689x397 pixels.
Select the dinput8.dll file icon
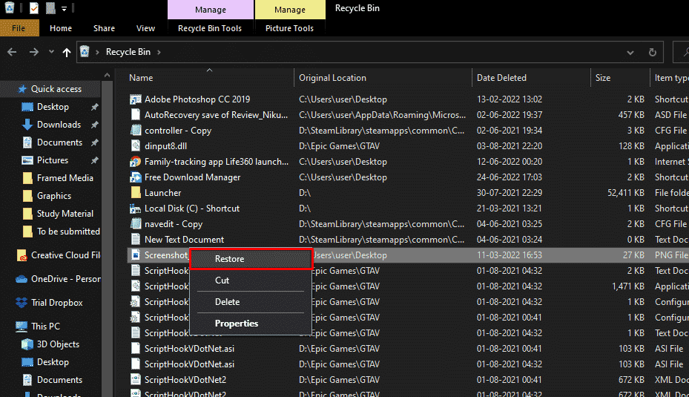pos(135,146)
